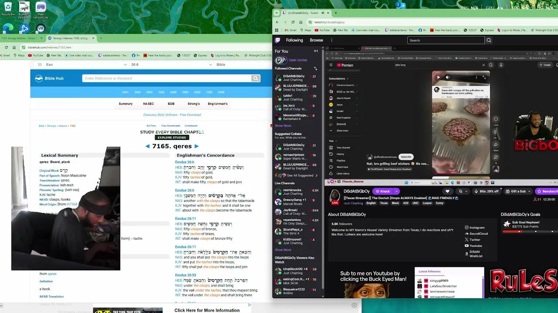Show more live channels
The height and width of the screenshot is (313, 558).
pyautogui.click(x=283, y=250)
